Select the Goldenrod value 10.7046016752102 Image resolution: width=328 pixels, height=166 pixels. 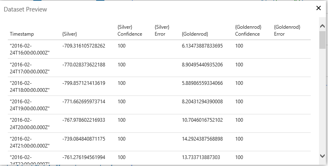tap(202, 120)
